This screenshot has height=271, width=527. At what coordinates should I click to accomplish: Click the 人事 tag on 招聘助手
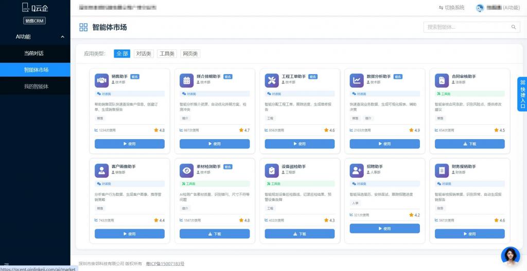tap(355, 204)
